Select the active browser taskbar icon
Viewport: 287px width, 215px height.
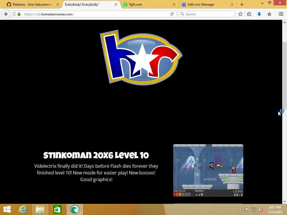pos(75,209)
